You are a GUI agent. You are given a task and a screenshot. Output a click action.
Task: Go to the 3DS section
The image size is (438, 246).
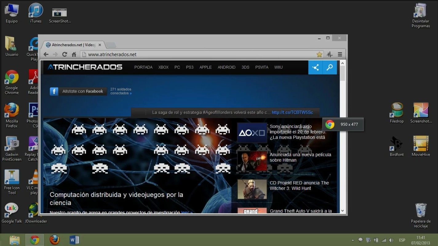point(245,67)
